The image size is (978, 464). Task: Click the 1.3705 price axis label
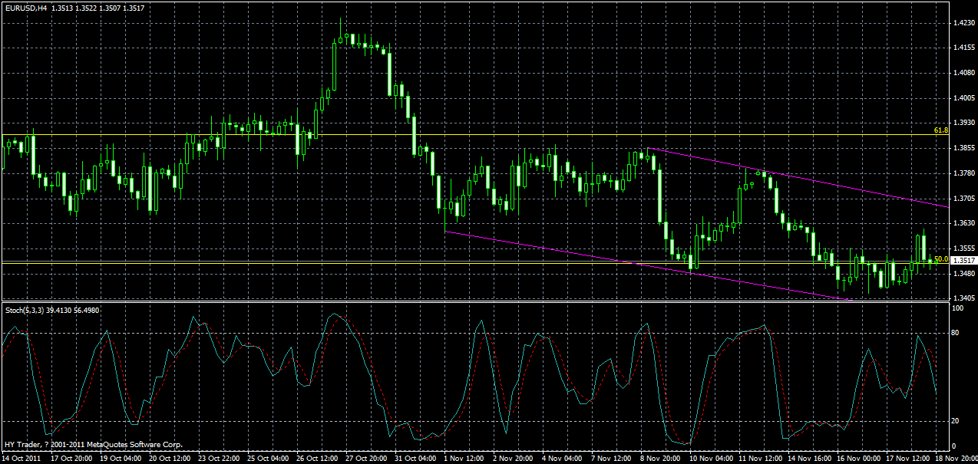(965, 199)
